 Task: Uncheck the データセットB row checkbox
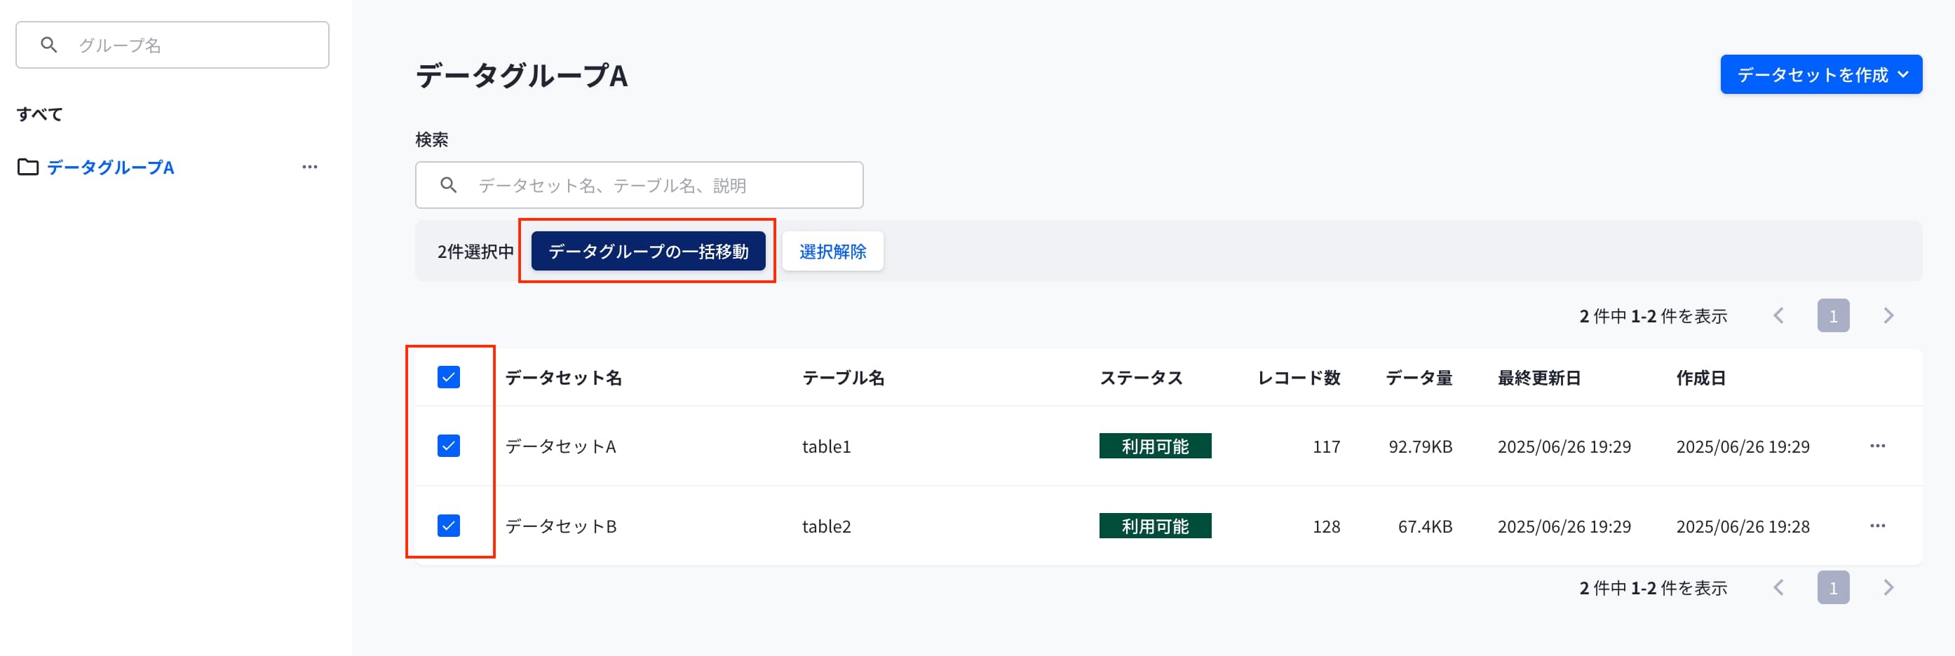[x=449, y=526]
